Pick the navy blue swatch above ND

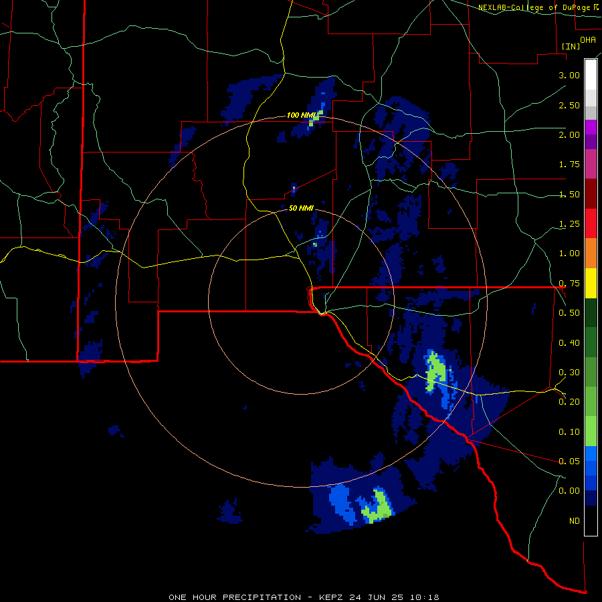point(591,498)
